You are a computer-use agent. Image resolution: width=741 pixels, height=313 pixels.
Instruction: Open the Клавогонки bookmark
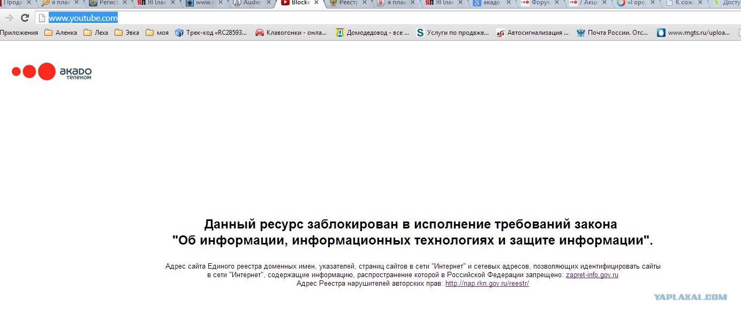(x=291, y=33)
